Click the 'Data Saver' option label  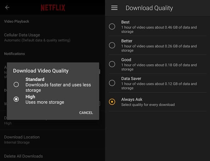[x=131, y=78]
